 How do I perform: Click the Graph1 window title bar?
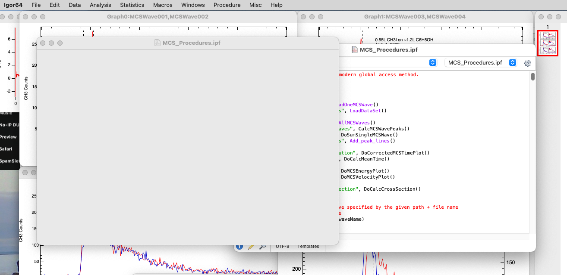[x=415, y=17]
